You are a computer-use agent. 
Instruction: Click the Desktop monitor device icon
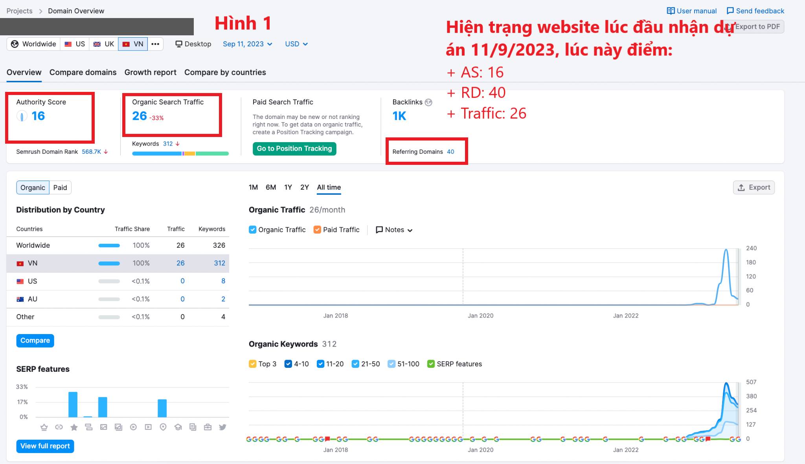[x=179, y=44]
